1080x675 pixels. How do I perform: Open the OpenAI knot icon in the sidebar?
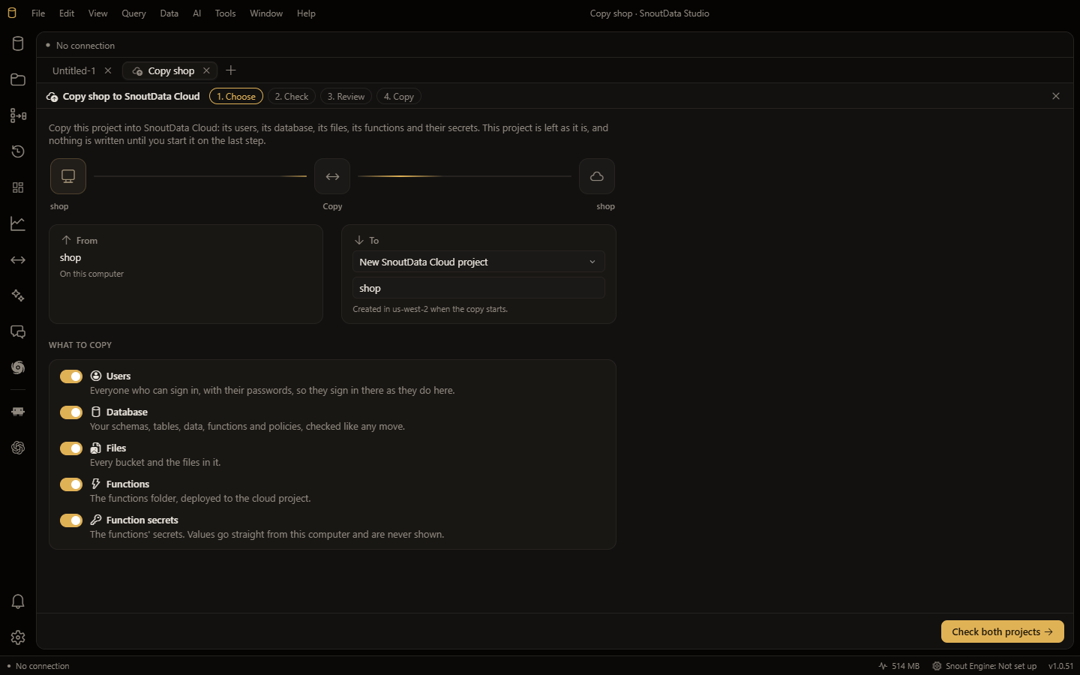(x=18, y=448)
